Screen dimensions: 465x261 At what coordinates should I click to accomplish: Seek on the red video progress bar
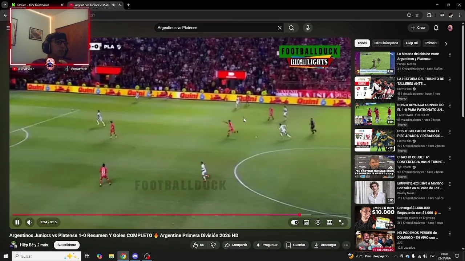click(180, 215)
